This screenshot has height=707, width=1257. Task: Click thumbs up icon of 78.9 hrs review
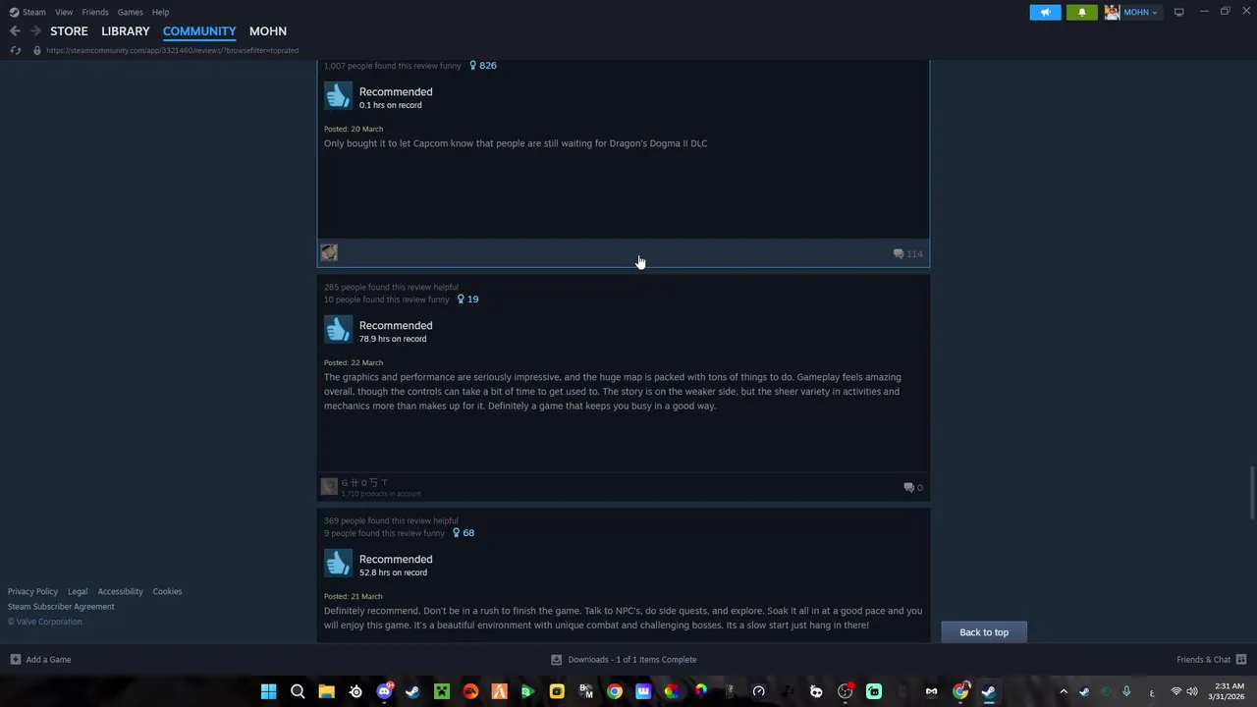338,330
